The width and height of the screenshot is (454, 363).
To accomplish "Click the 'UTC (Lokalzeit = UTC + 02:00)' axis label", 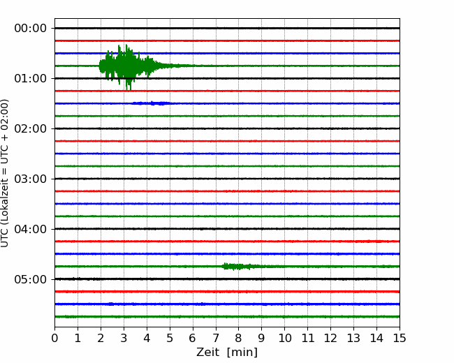I will coord(5,173).
